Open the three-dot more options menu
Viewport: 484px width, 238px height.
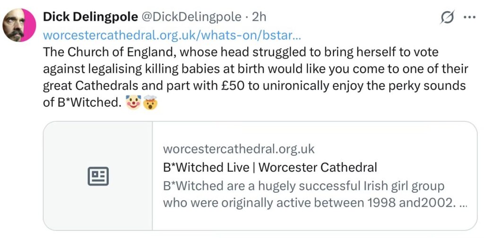469,17
